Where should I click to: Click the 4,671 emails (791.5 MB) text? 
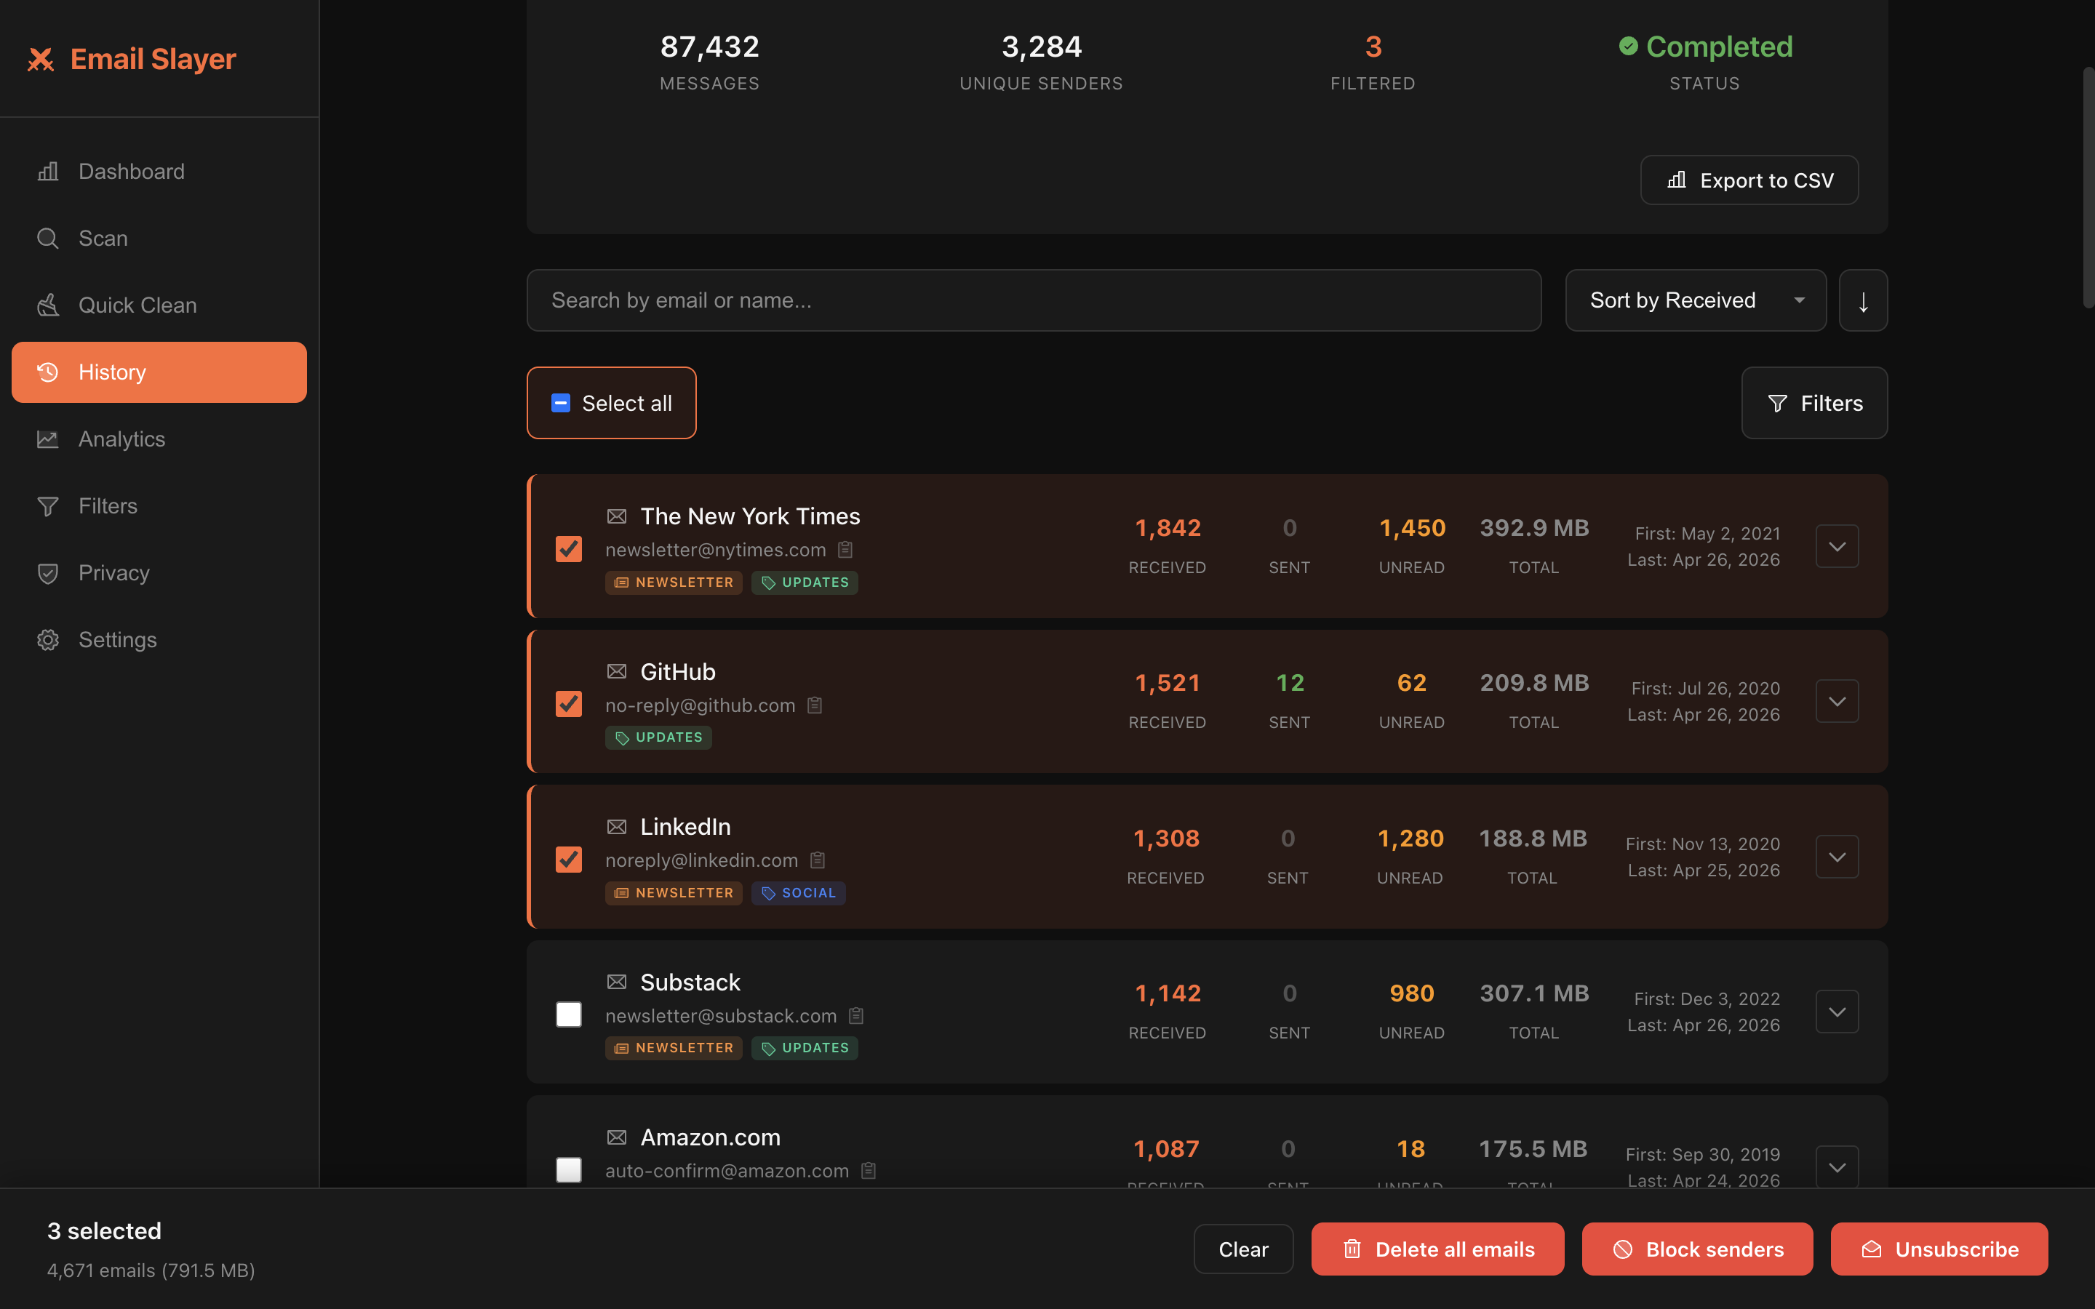pos(151,1271)
